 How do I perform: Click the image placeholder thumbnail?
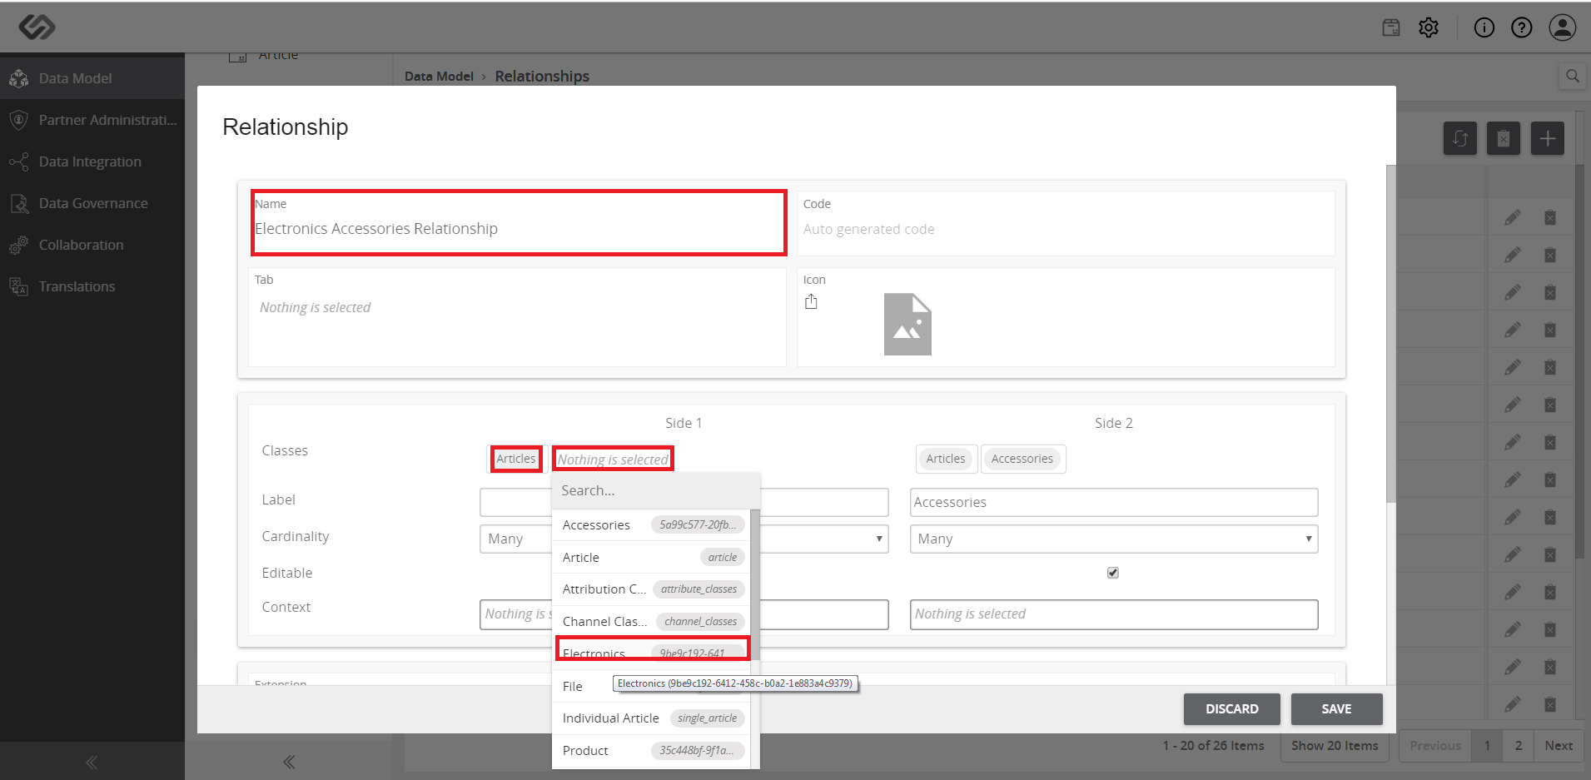pos(907,324)
